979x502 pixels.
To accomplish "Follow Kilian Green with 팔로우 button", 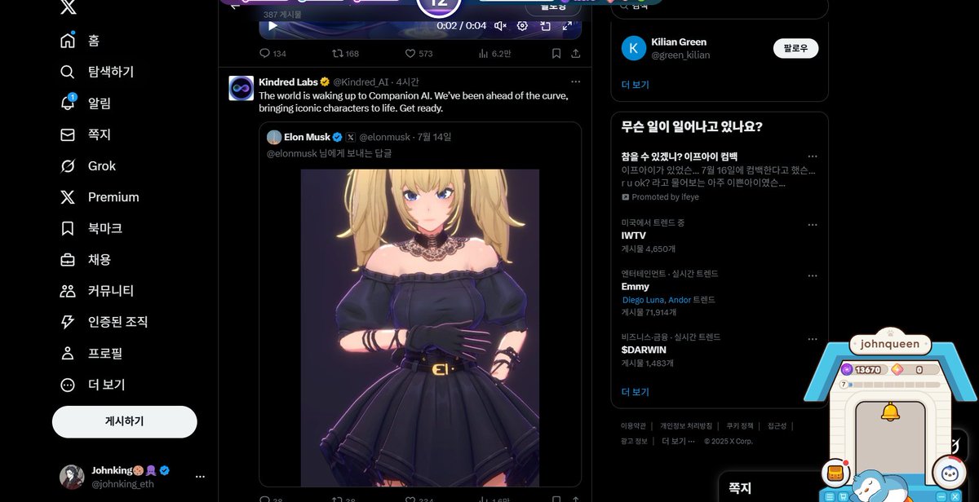I will [x=795, y=49].
